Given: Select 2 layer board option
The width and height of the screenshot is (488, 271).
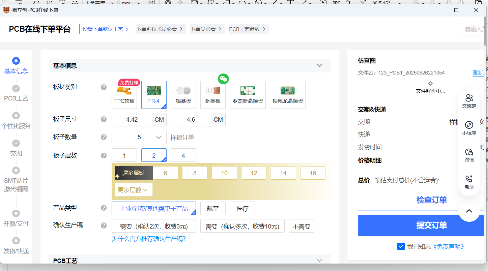Looking at the screenshot, I should 154,155.
